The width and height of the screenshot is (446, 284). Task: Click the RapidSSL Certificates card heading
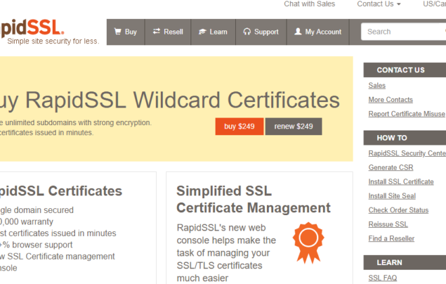click(61, 191)
